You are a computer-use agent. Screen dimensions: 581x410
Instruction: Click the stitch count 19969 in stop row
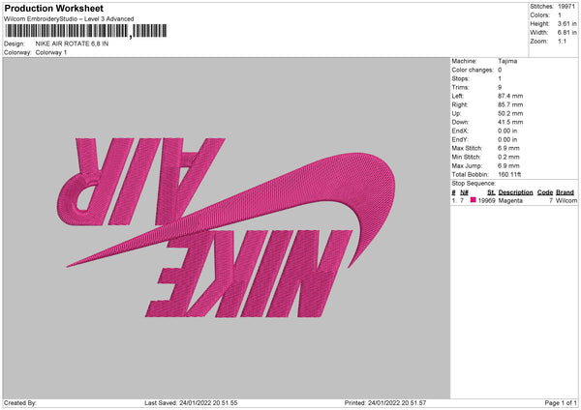(486, 200)
